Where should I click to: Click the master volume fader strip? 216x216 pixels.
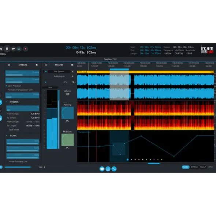59,119
